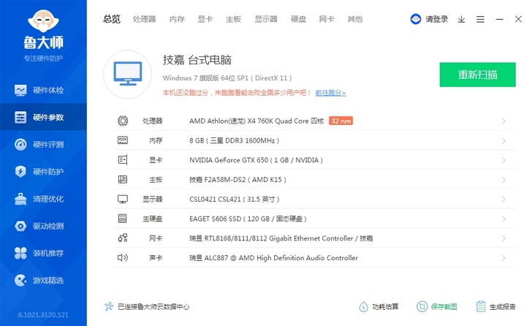Screen dimensions: 532x326
Task: Click the 8 GB DDR3 1600MHz text
Action: click(x=234, y=140)
